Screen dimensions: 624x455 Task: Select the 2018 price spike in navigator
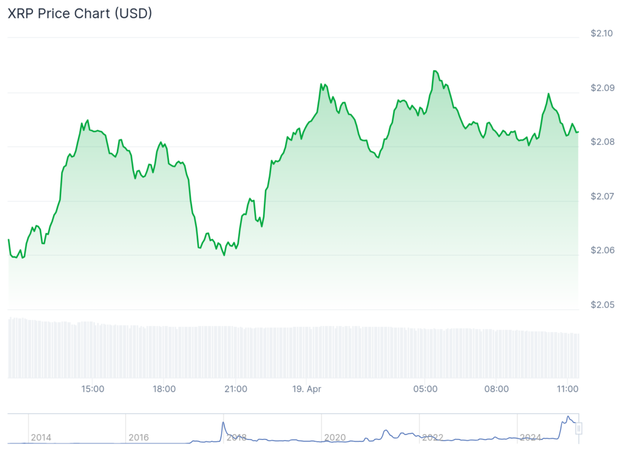coord(224,423)
